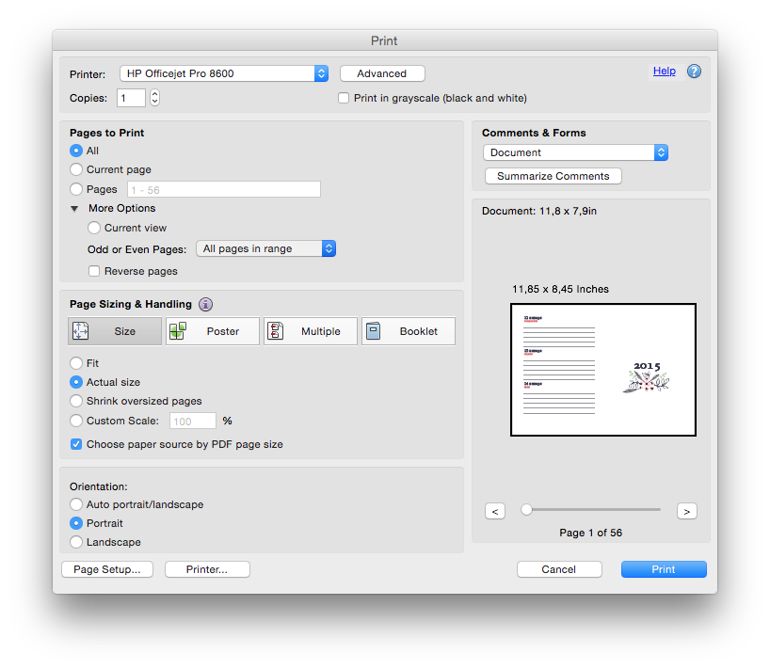Image resolution: width=770 pixels, height=669 pixels.
Task: Click the Copies stepper arrows
Action: click(154, 98)
